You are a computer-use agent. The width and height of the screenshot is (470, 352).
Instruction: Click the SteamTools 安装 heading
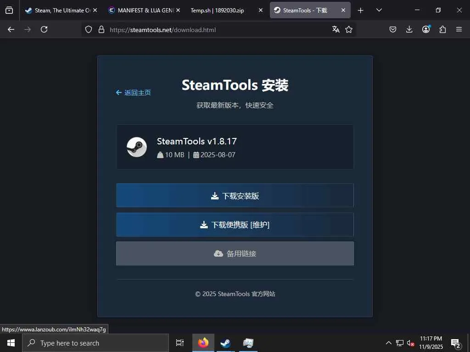[x=235, y=85]
